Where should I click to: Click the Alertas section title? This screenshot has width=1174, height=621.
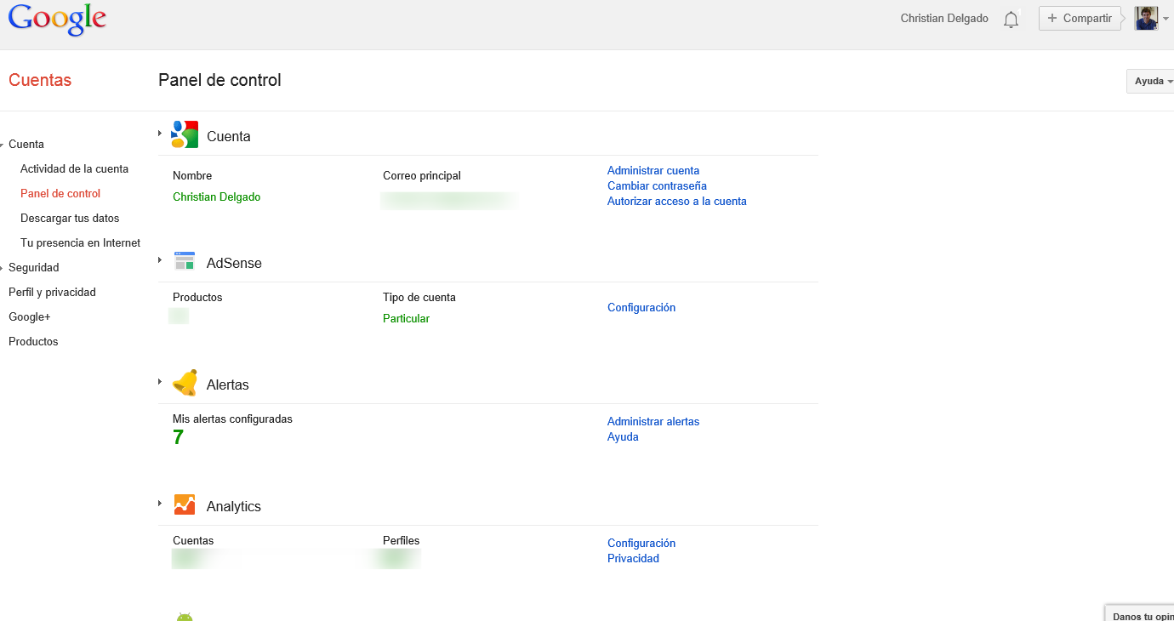pos(228,385)
